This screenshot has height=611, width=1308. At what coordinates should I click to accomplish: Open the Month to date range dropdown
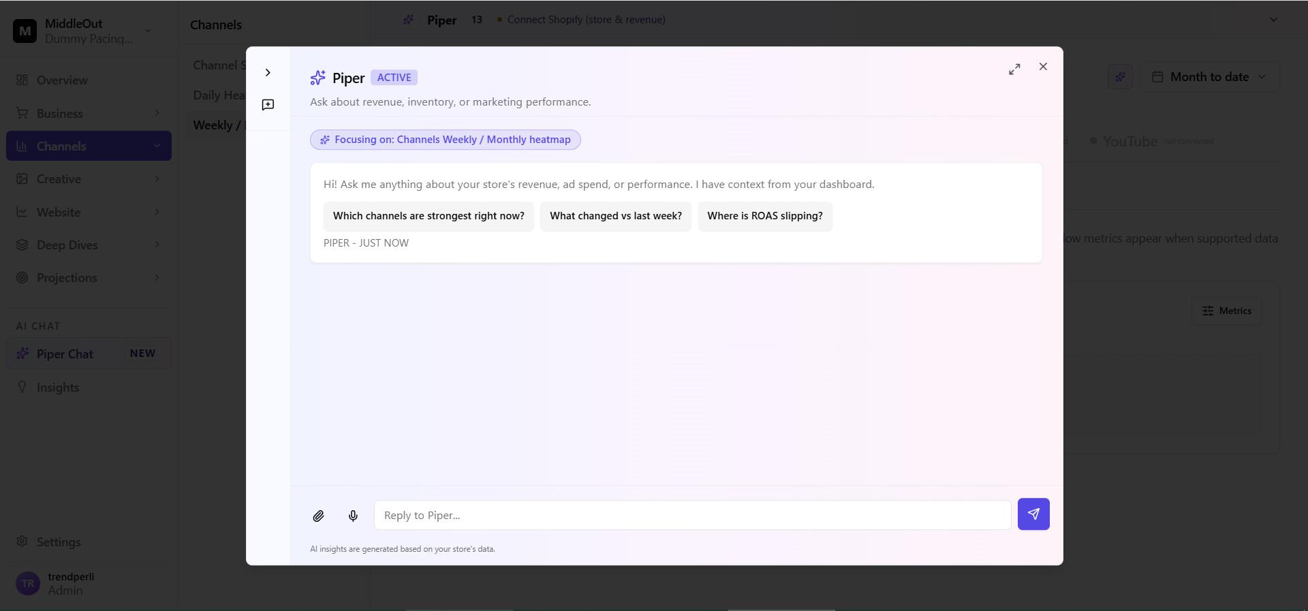point(1209,77)
